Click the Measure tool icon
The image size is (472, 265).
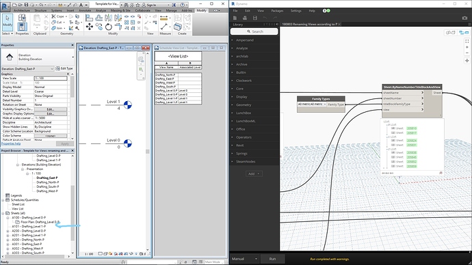(x=163, y=27)
